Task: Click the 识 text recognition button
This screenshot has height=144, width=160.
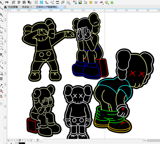Action: click(13, 2)
